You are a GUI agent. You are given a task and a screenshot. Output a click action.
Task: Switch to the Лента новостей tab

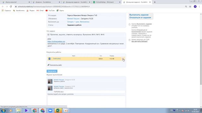[16, 2]
